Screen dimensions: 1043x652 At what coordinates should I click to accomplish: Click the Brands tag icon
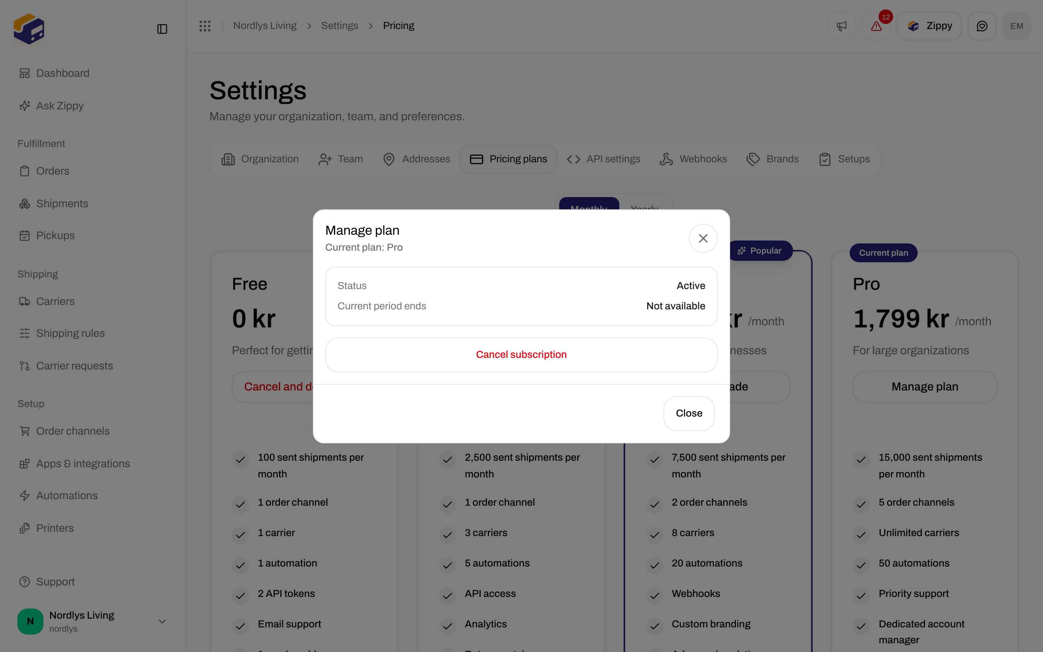[x=753, y=159]
